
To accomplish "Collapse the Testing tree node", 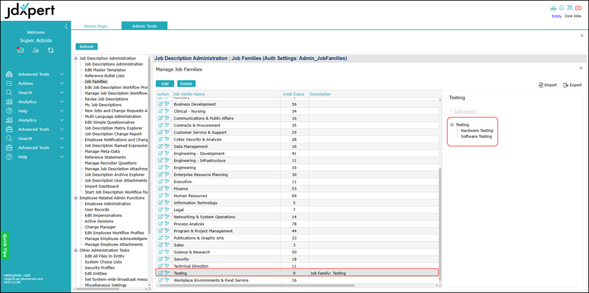I will click(451, 124).
